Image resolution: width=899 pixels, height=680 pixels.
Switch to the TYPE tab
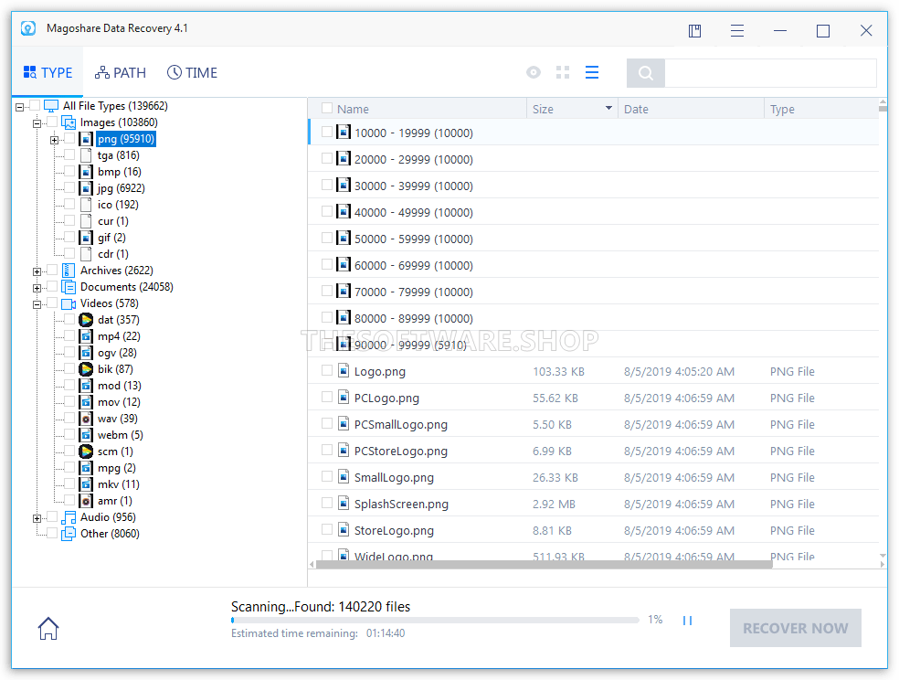click(48, 73)
